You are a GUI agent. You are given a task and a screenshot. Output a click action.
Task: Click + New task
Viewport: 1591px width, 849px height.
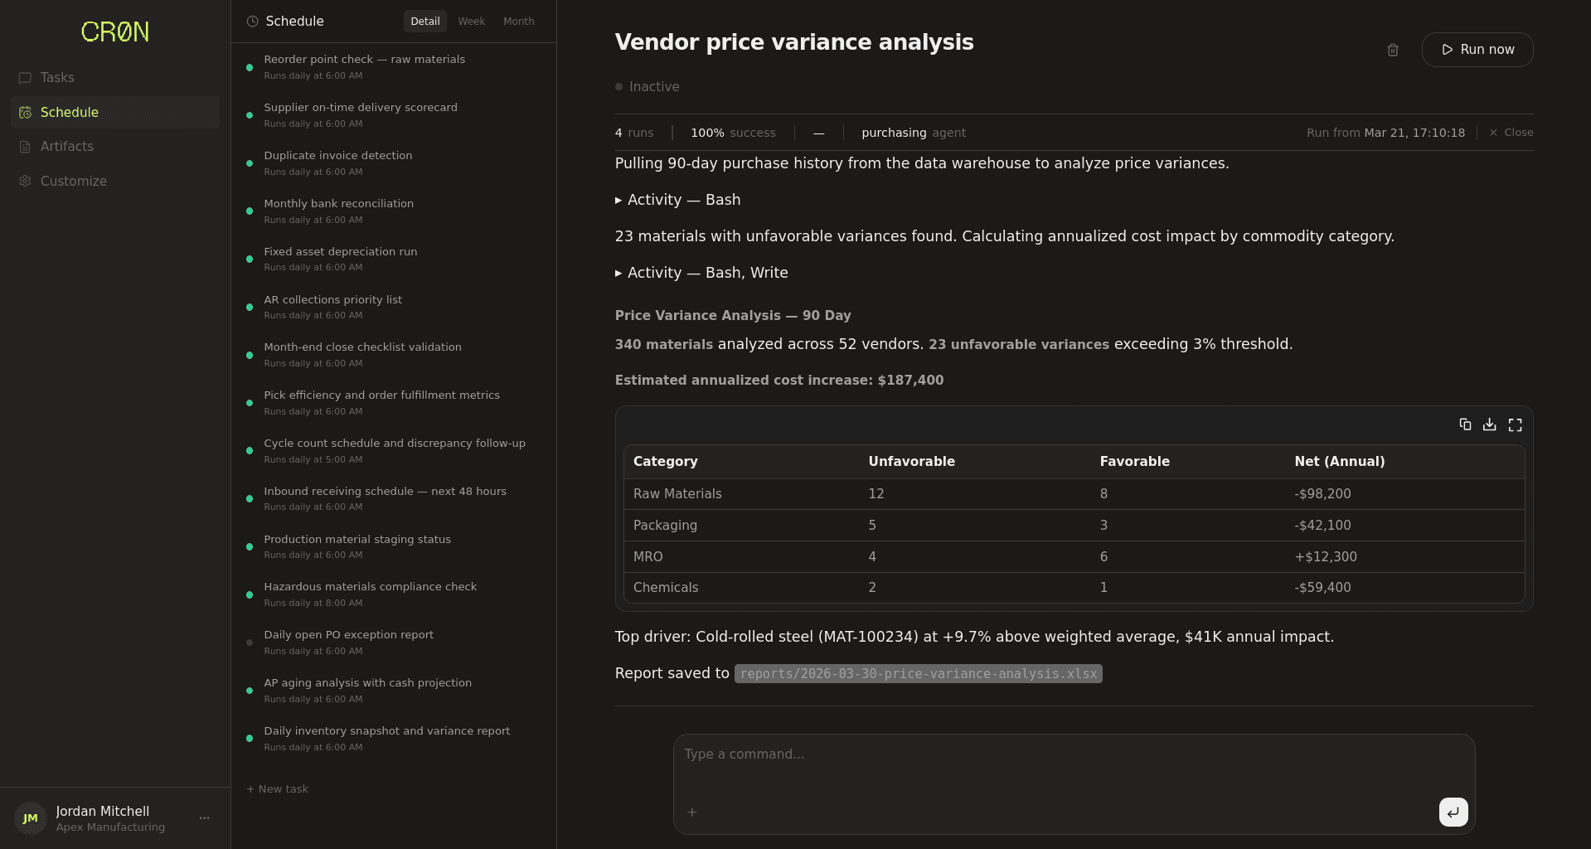278,789
